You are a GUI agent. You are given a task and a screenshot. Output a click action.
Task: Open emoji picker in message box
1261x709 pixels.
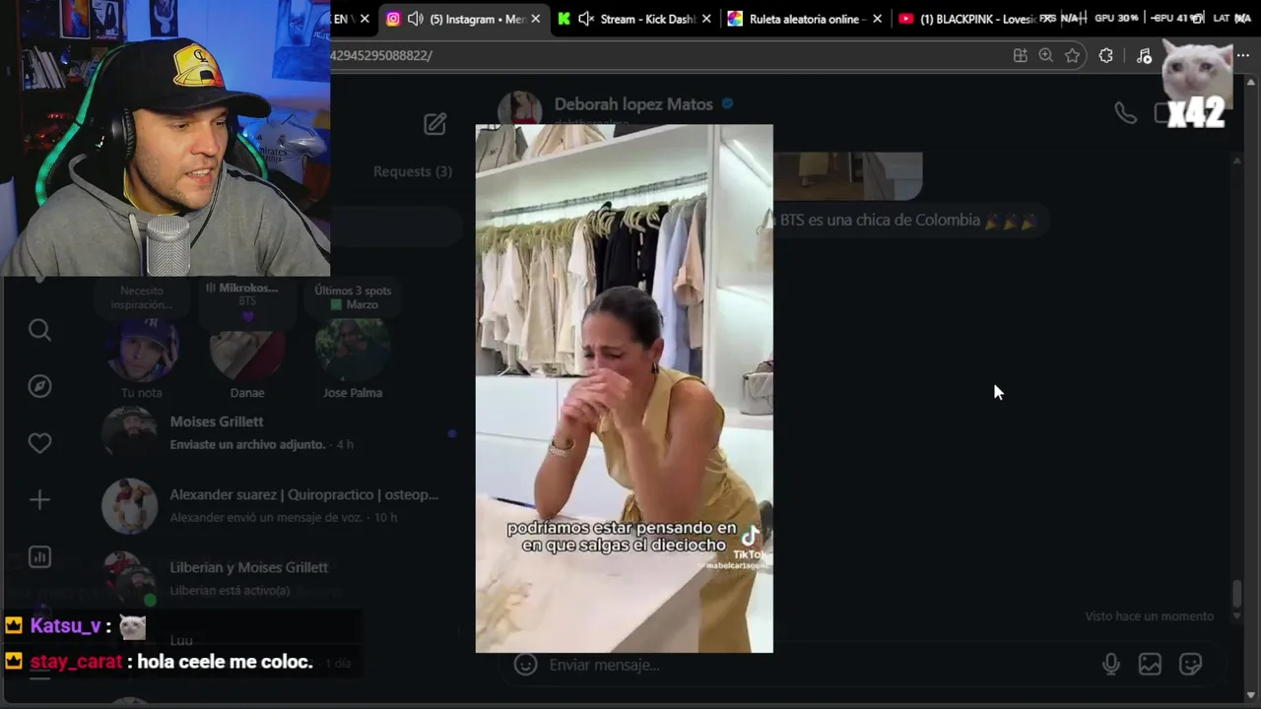tap(526, 665)
